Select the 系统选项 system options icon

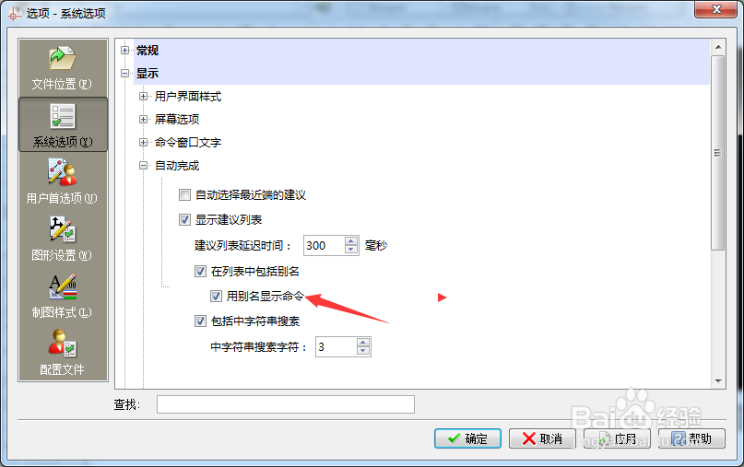(x=62, y=124)
